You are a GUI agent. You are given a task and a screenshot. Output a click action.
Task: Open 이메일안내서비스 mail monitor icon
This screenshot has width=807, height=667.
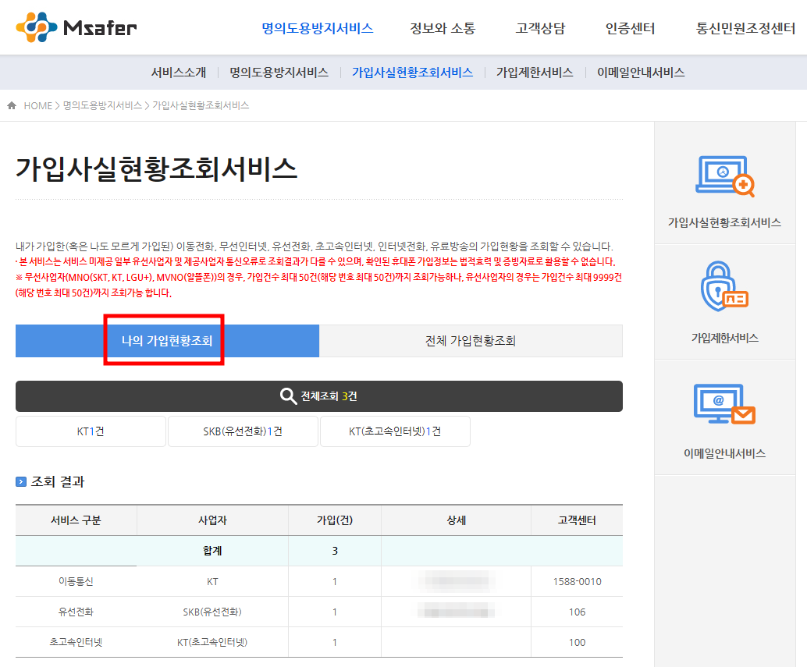724,404
